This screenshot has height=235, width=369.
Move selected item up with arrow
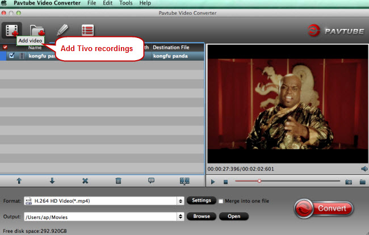tap(19, 181)
